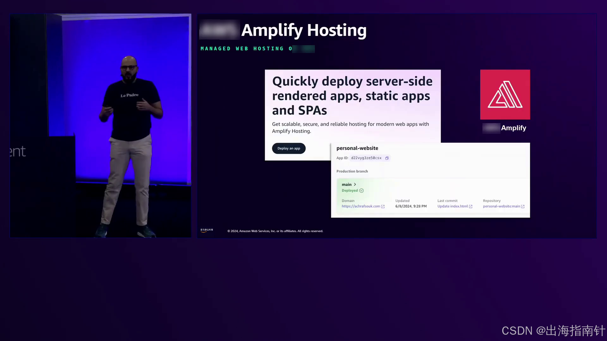Viewport: 607px width, 341px height.
Task: Click the updated date 6/8/2024, 9:28 PM
Action: coord(411,206)
